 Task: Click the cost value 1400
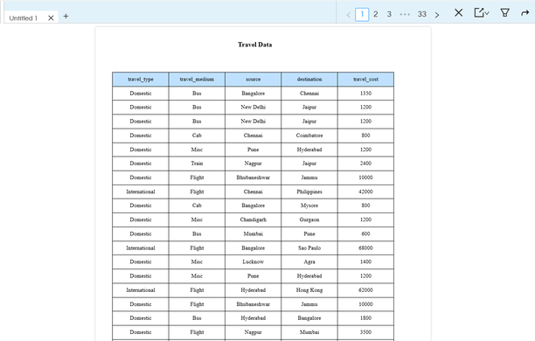point(365,261)
